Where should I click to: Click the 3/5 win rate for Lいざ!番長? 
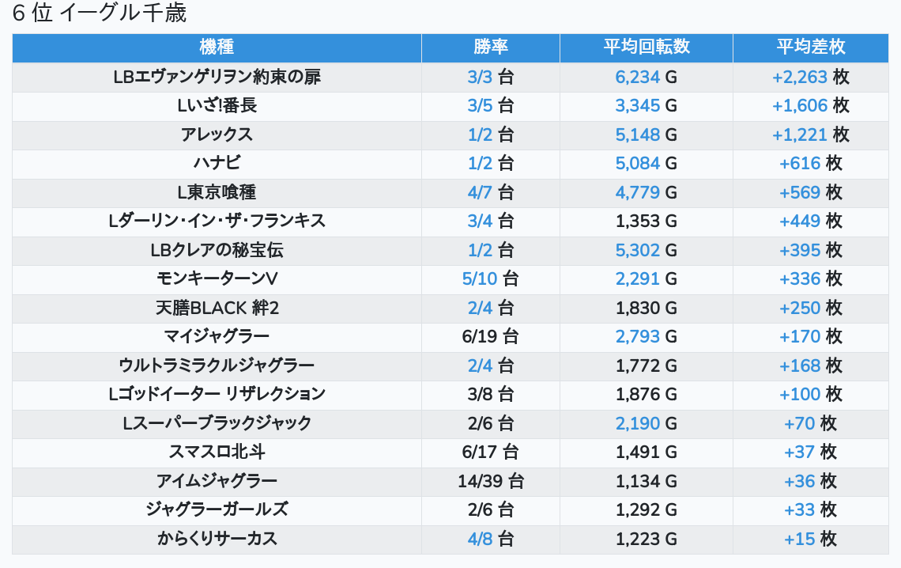[480, 106]
